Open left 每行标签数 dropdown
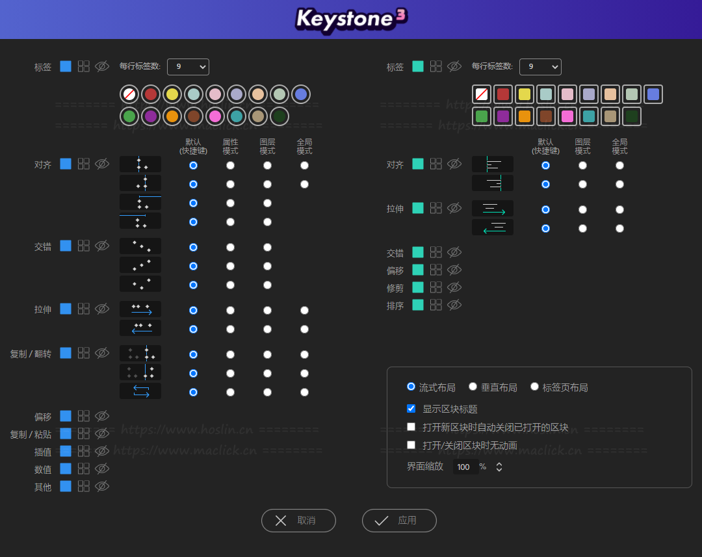Viewport: 702px width, 557px height. click(x=188, y=67)
